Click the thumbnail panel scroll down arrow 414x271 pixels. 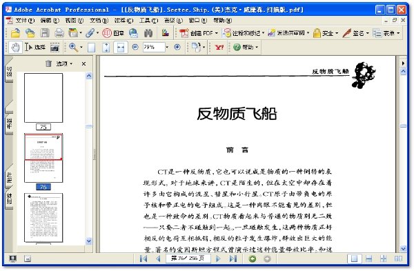[x=89, y=241]
